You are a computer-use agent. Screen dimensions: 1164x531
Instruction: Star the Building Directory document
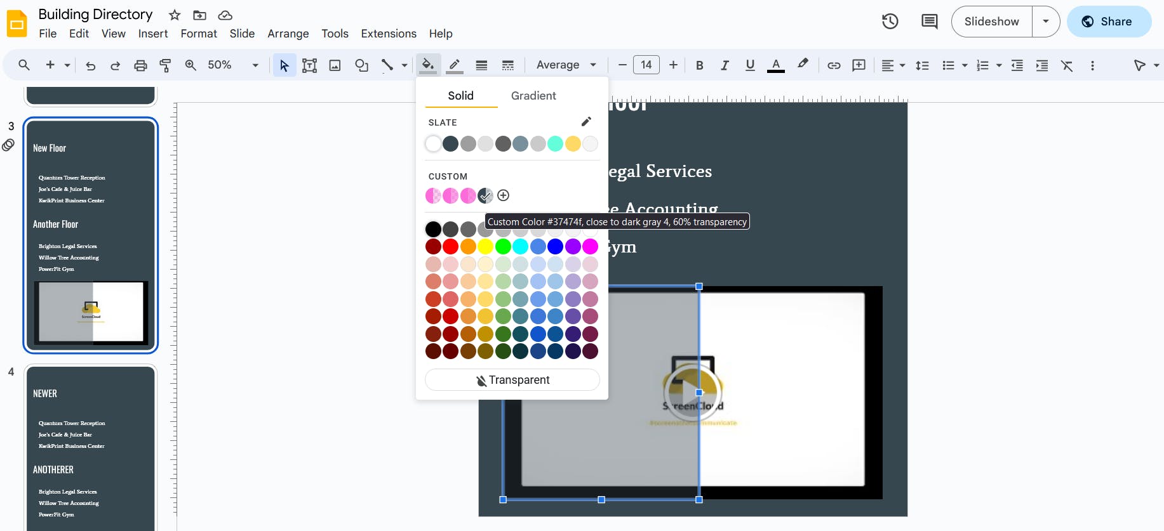point(175,15)
